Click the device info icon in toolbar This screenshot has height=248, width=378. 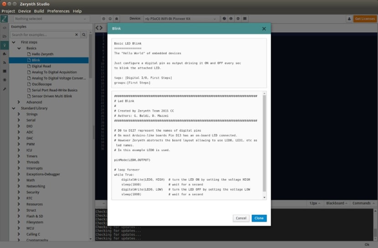point(231,19)
